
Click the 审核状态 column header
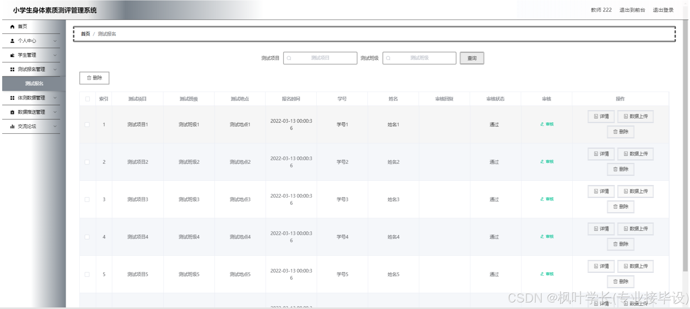(495, 99)
